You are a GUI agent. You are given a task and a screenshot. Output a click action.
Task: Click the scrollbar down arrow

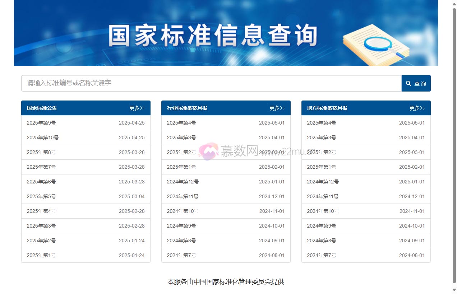click(x=454, y=290)
